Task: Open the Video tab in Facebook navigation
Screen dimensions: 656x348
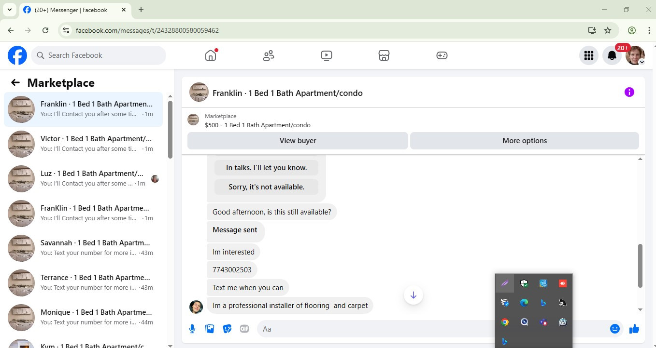Action: (x=327, y=55)
